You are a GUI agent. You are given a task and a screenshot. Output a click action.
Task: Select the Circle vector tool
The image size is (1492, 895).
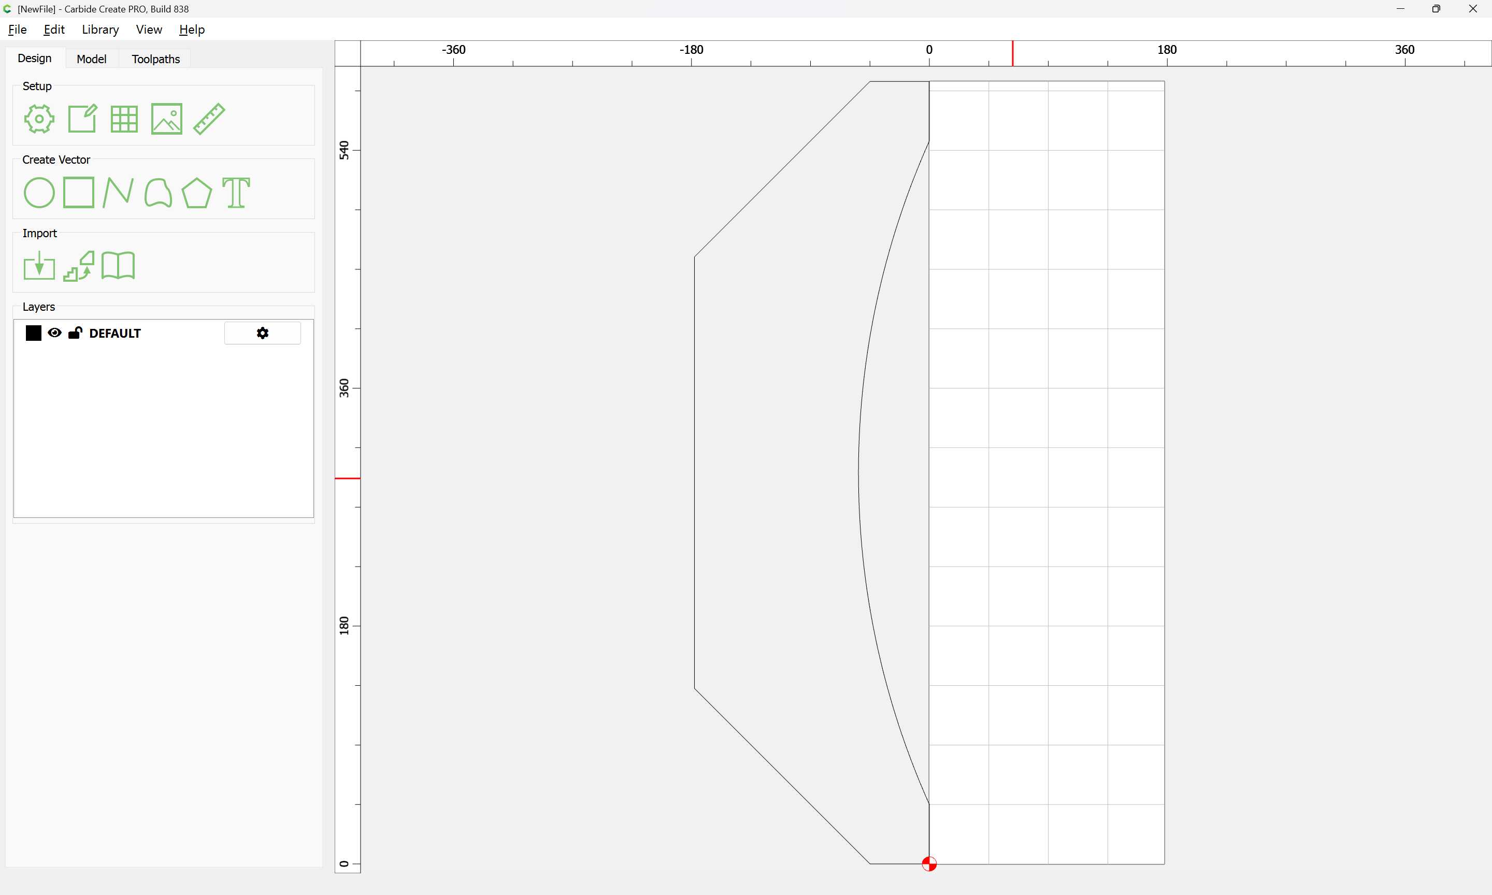tap(39, 193)
